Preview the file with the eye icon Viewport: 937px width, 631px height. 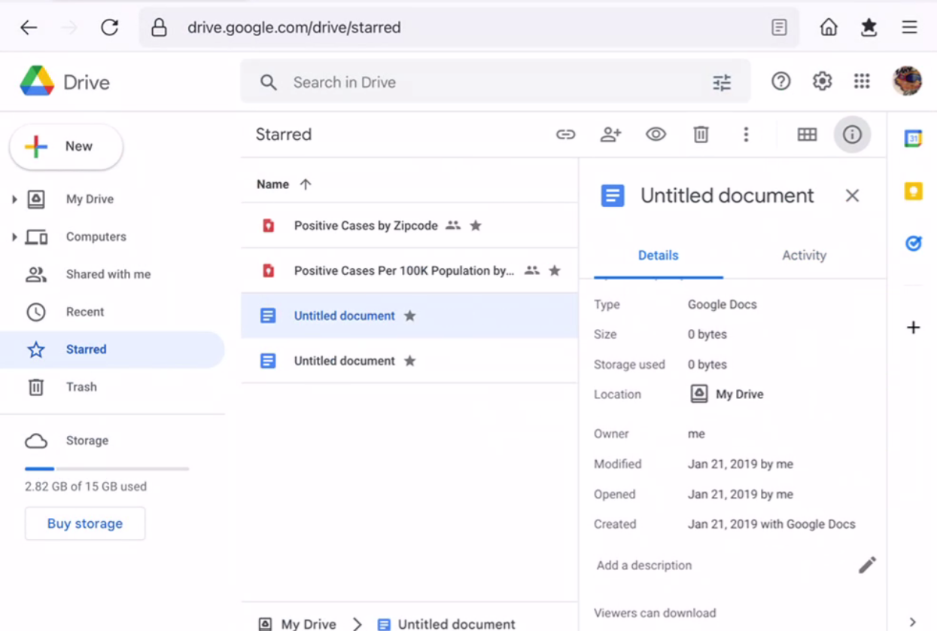tap(656, 134)
